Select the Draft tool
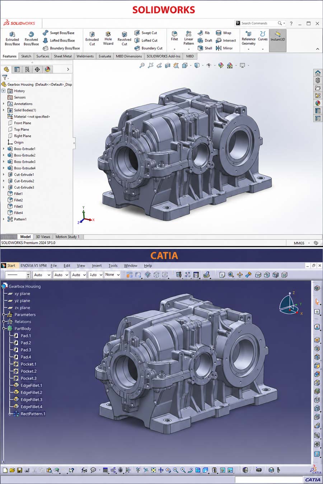 coord(205,41)
